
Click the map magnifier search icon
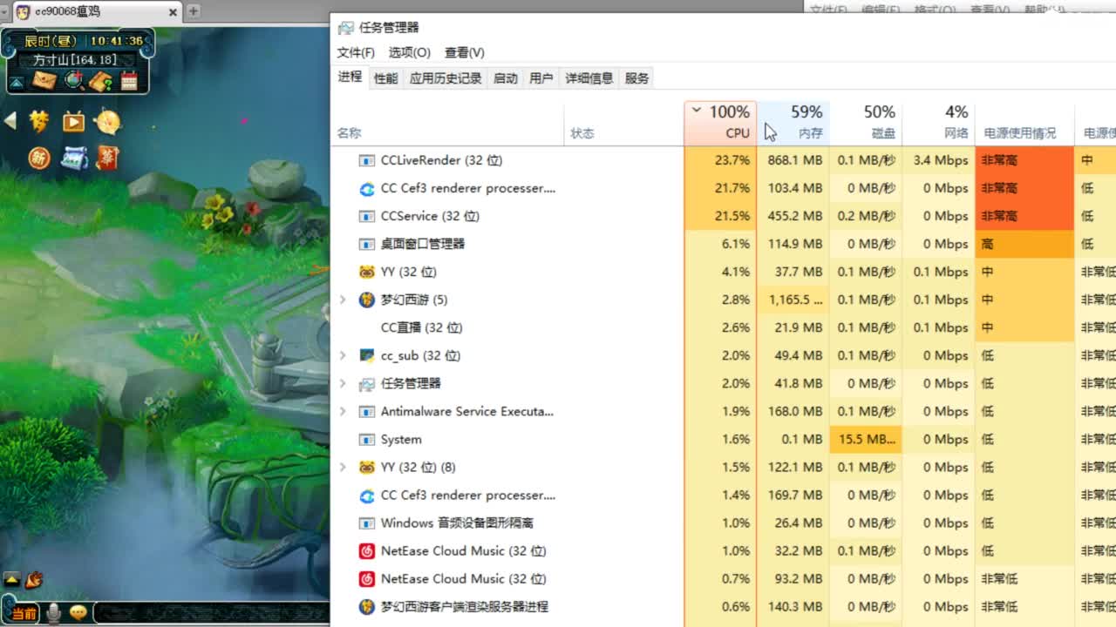point(73,79)
